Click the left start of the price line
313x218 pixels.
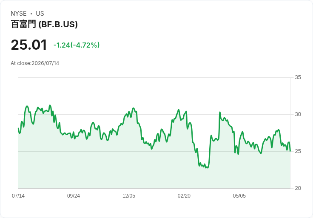(18, 128)
